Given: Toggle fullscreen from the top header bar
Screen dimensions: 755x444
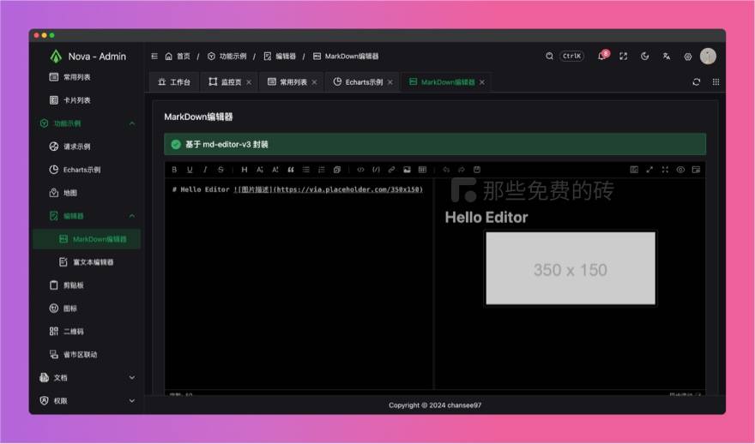Looking at the screenshot, I should point(624,57).
